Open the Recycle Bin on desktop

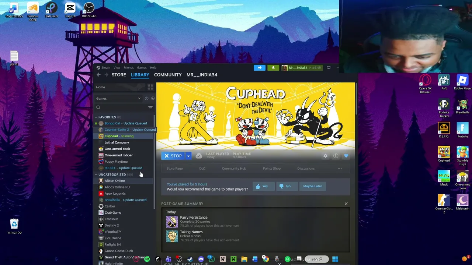14,226
